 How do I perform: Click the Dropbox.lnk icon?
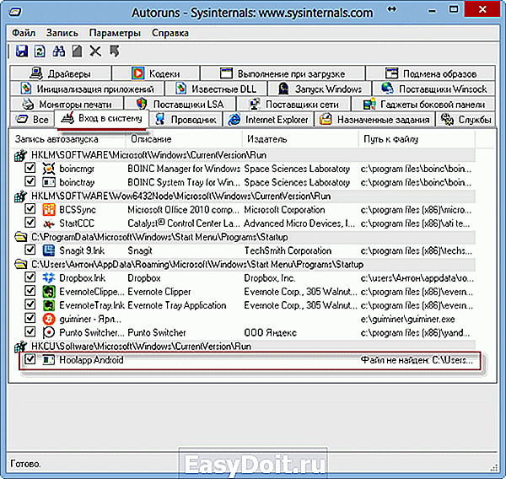49,278
